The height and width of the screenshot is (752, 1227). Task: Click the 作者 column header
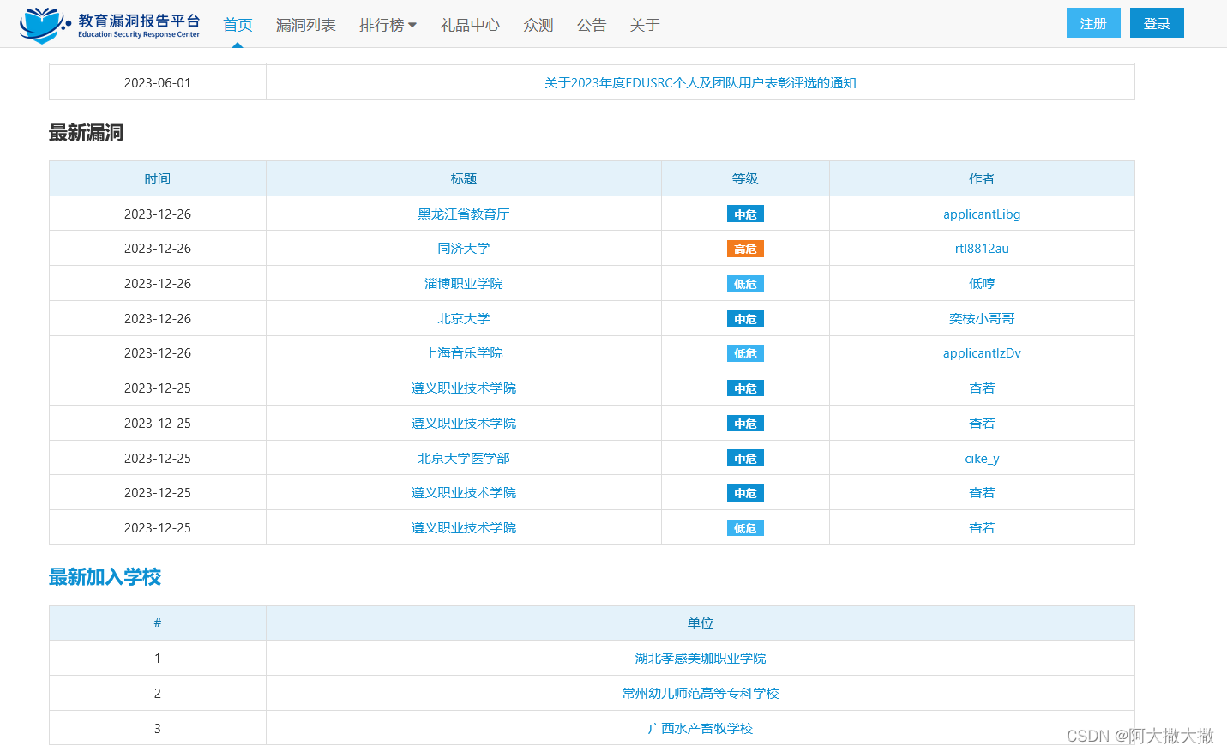coord(982,179)
